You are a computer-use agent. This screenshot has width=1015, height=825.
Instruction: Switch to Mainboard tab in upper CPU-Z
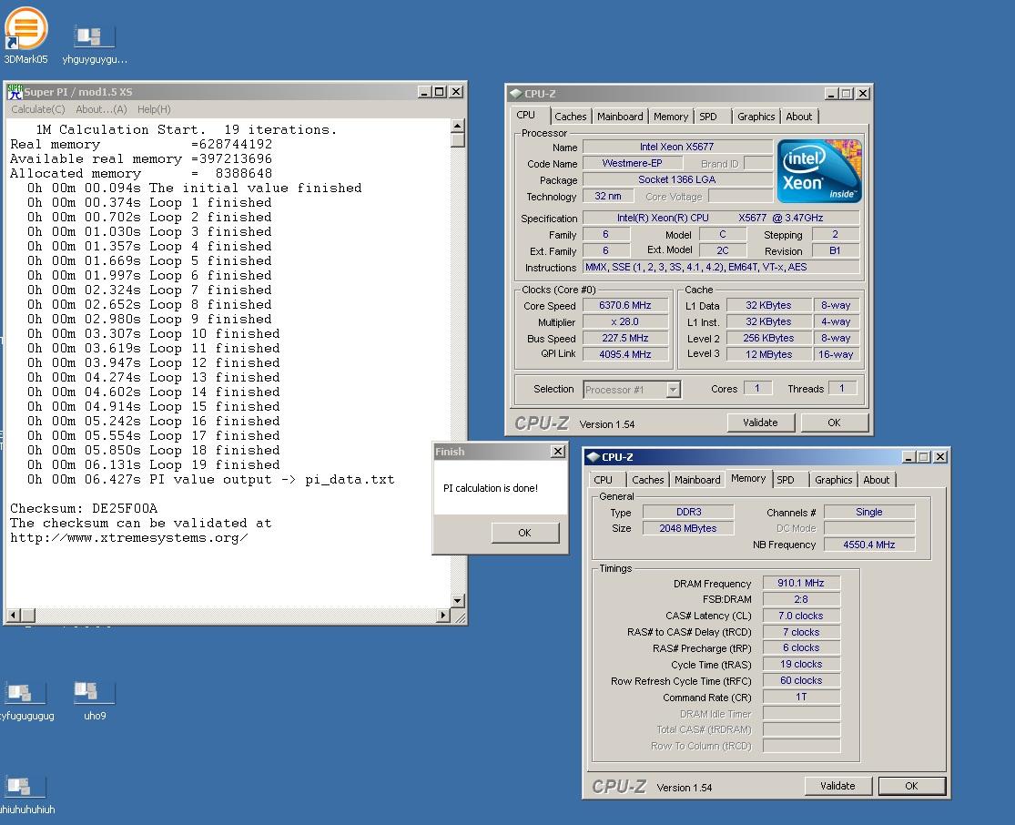[620, 117]
